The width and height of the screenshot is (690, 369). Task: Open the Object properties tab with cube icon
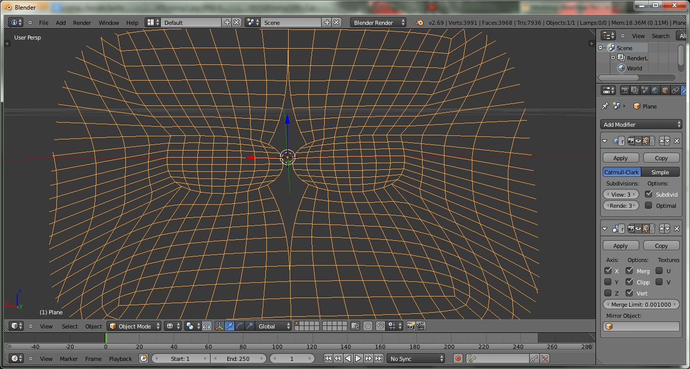coord(665,90)
